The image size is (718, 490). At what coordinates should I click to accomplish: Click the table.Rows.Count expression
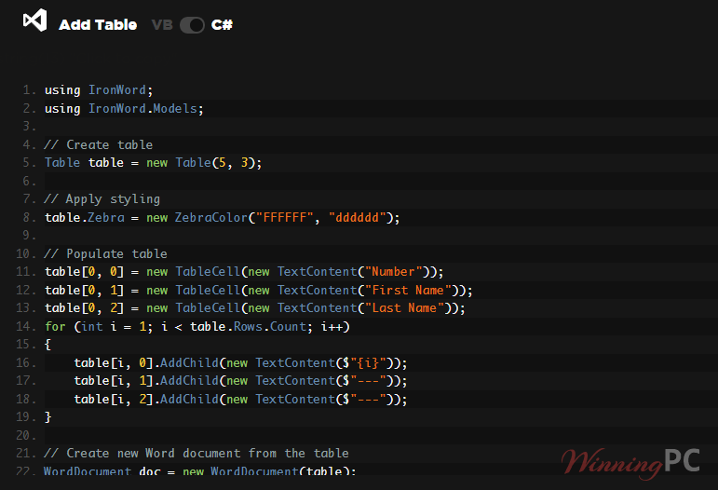pyautogui.click(x=249, y=327)
